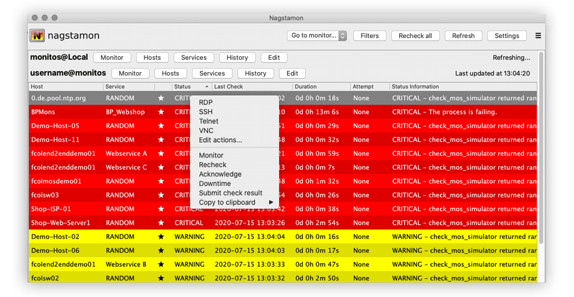
Task: Select Demo-Host-05 host cell
Action: pyautogui.click(x=55, y=126)
